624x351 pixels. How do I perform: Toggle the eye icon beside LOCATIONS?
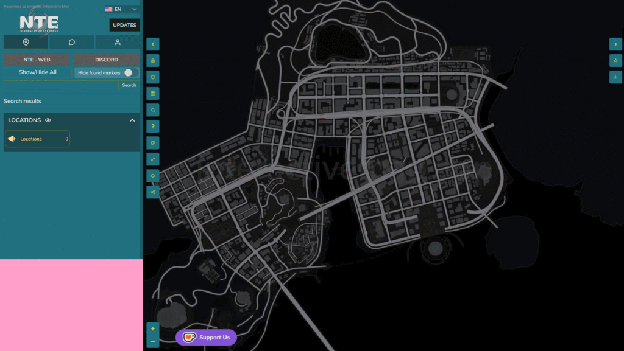click(x=48, y=120)
